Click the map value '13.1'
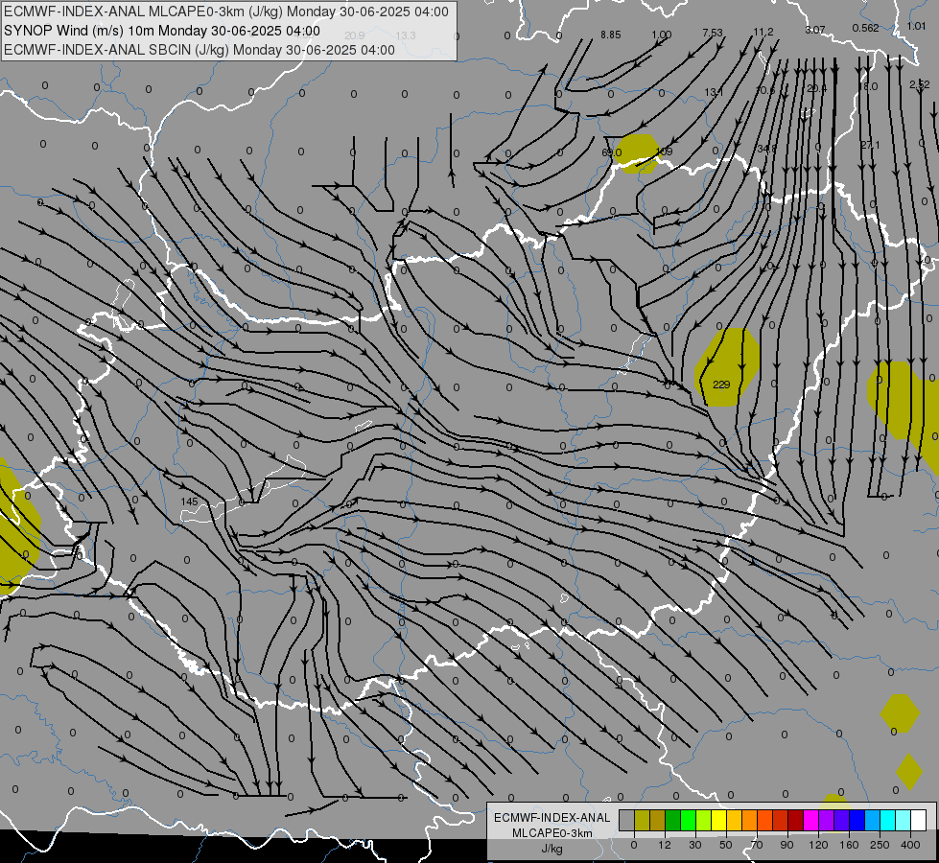 (714, 92)
